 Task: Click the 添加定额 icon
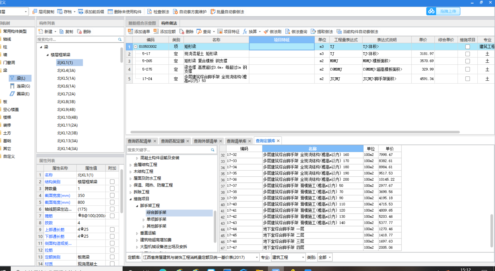click(x=156, y=32)
